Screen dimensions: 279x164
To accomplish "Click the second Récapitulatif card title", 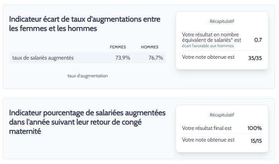I will click(x=222, y=115).
